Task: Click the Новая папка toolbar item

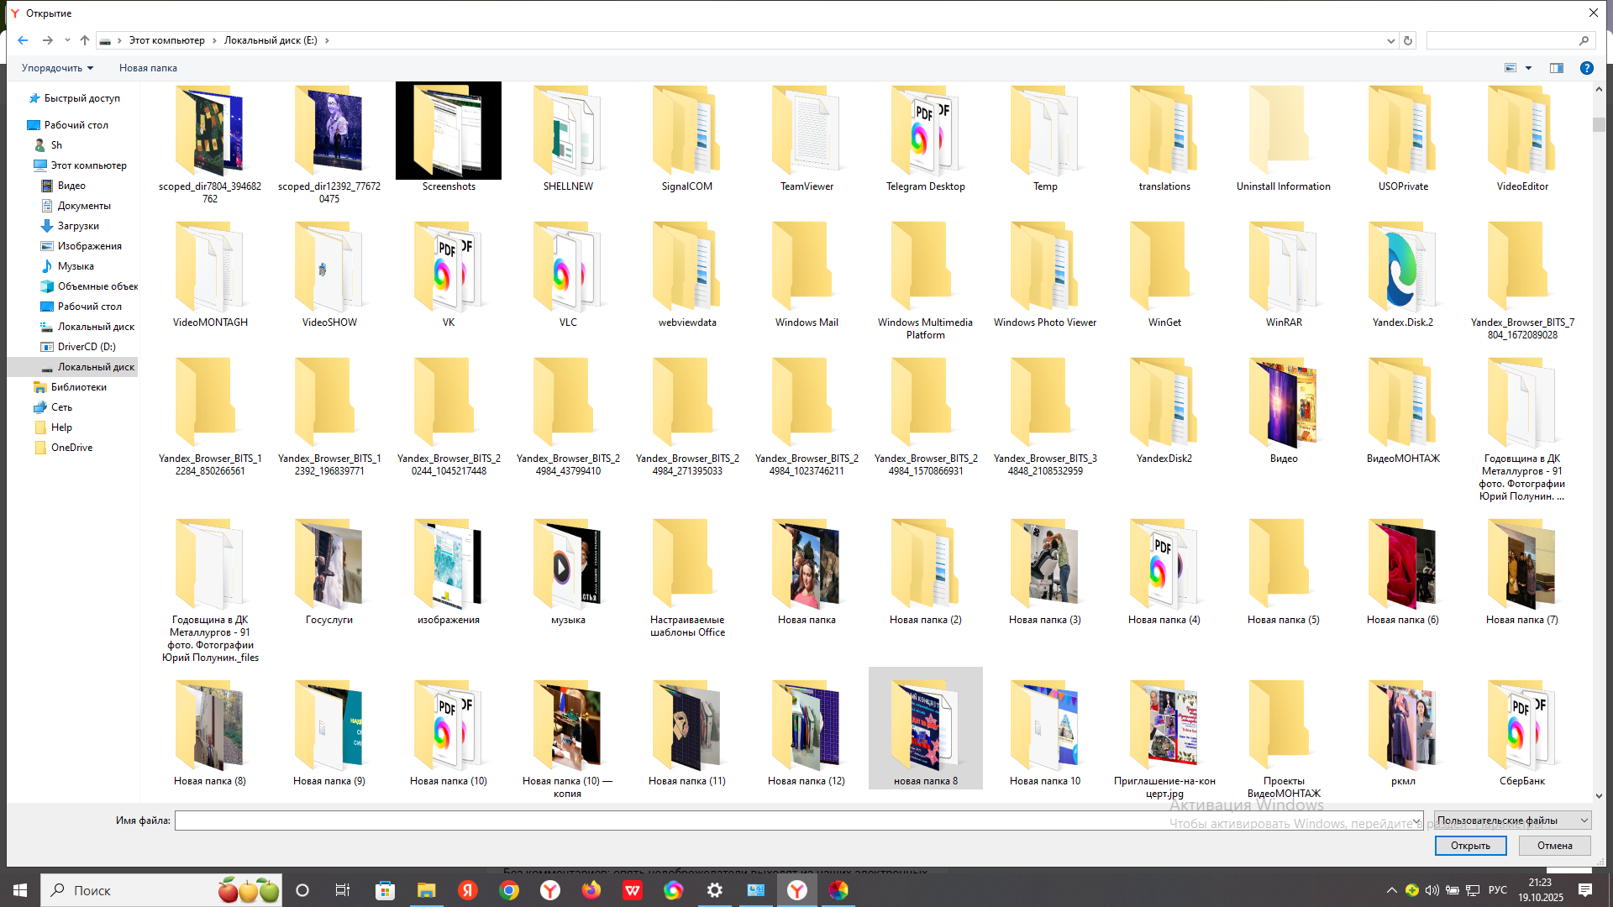Action: tap(148, 68)
